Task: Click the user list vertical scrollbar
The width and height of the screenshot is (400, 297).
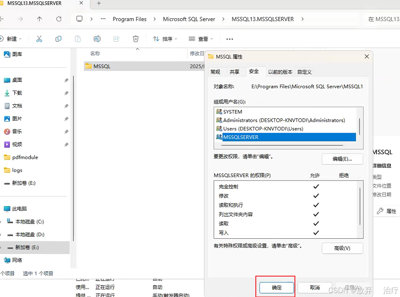Action: click(x=360, y=127)
